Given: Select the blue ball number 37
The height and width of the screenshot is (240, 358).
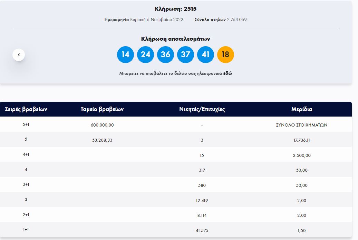Looking at the screenshot, I should [x=185, y=55].
